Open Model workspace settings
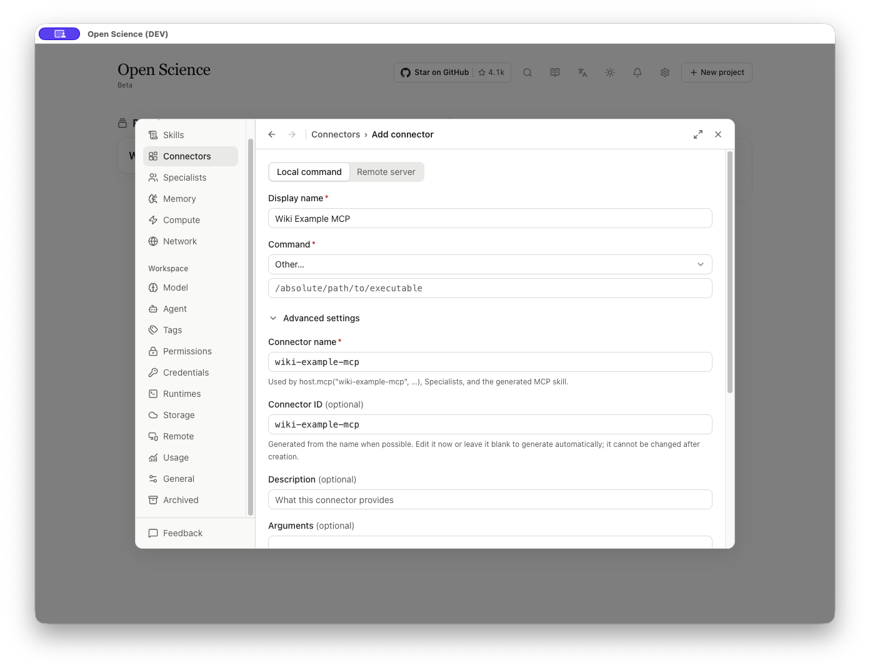This screenshot has height=670, width=870. click(x=190, y=287)
